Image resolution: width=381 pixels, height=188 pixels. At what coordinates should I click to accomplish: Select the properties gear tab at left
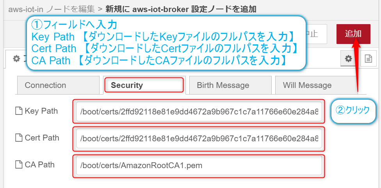click(16, 59)
